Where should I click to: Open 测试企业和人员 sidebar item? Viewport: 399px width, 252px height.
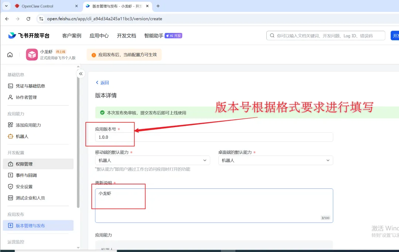pos(38,198)
